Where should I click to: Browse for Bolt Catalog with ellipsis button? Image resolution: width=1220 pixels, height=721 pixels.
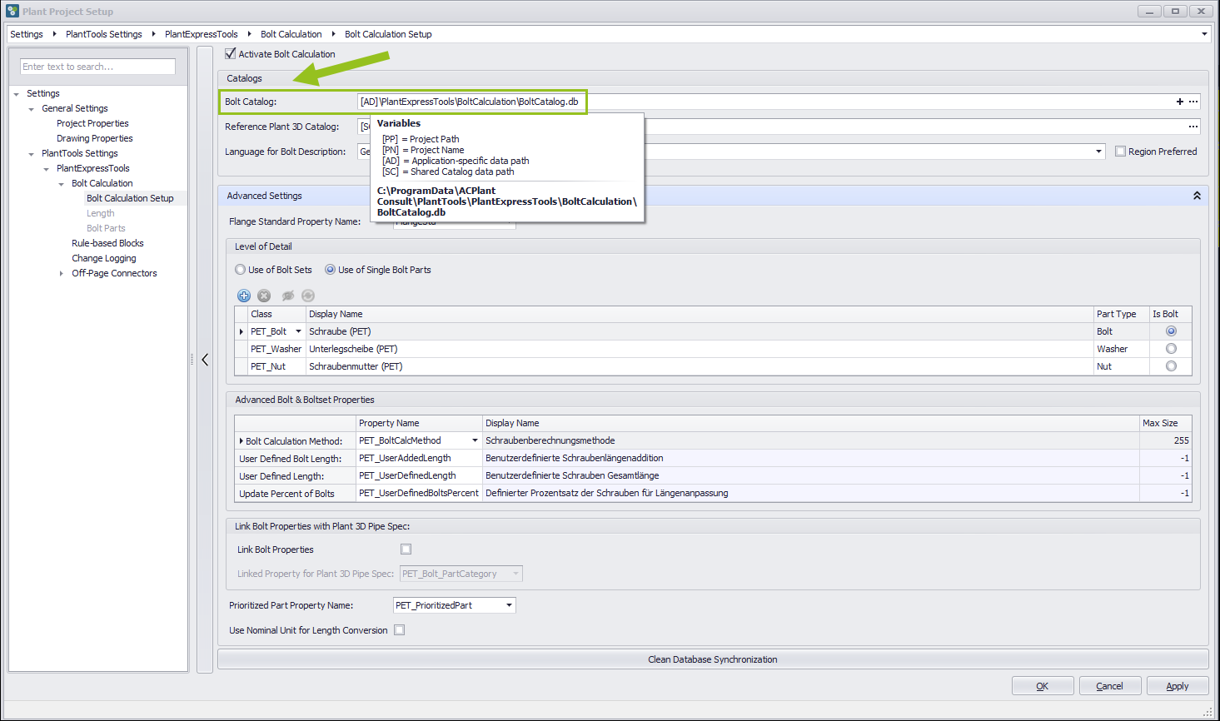coord(1193,102)
